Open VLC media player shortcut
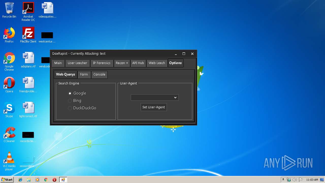 (x=9, y=161)
